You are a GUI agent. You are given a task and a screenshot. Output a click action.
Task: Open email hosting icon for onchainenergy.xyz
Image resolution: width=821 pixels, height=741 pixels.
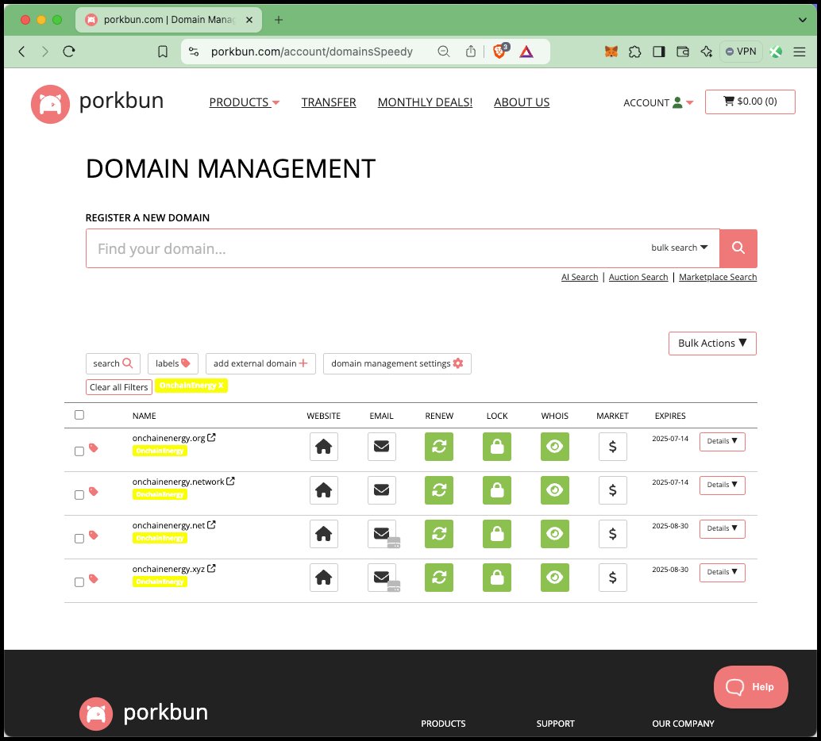click(381, 578)
